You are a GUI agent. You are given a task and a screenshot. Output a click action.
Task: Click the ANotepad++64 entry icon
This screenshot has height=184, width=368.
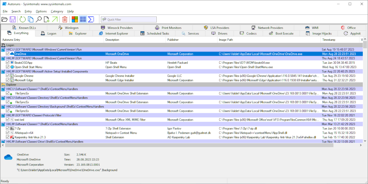tap(12, 133)
